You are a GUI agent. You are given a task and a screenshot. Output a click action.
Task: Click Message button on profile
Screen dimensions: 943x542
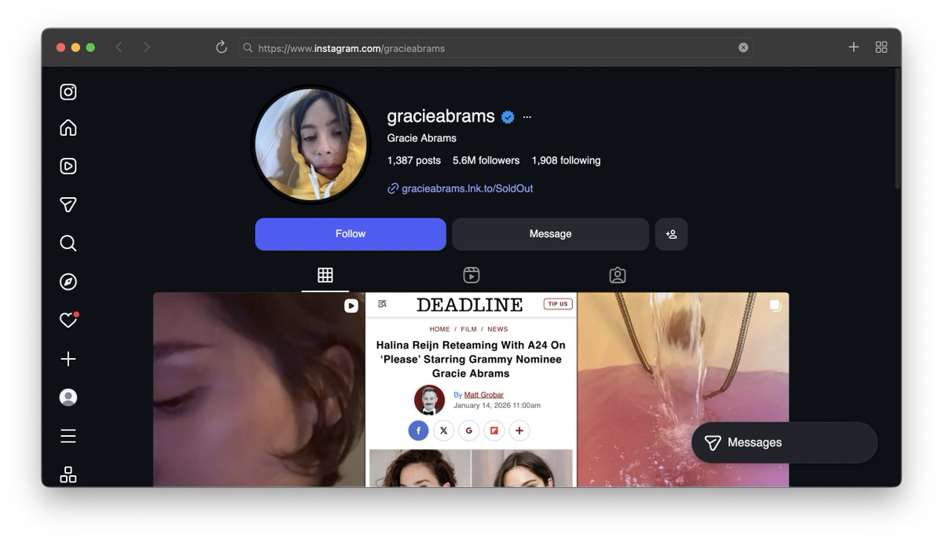(x=550, y=234)
